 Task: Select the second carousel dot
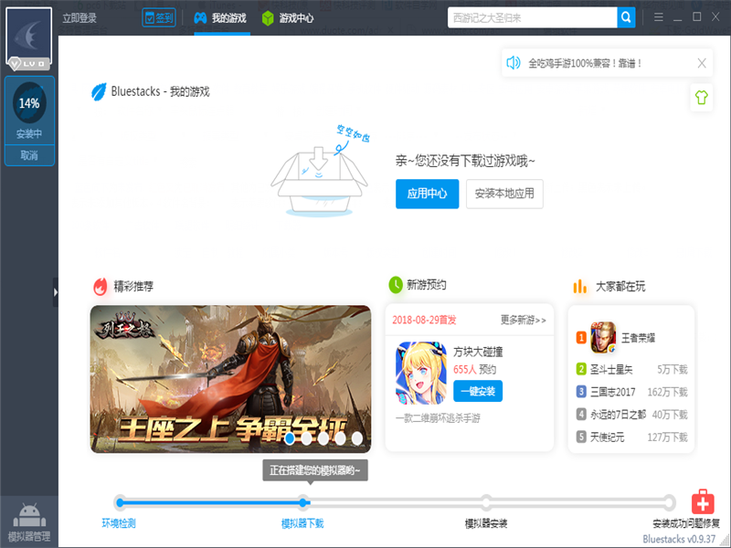pos(306,438)
